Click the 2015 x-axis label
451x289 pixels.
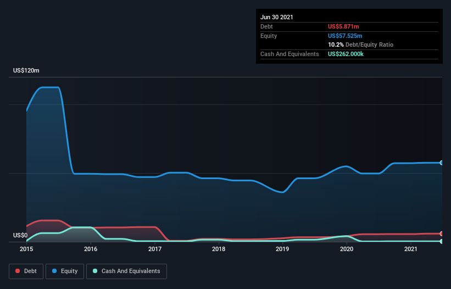tap(26, 249)
